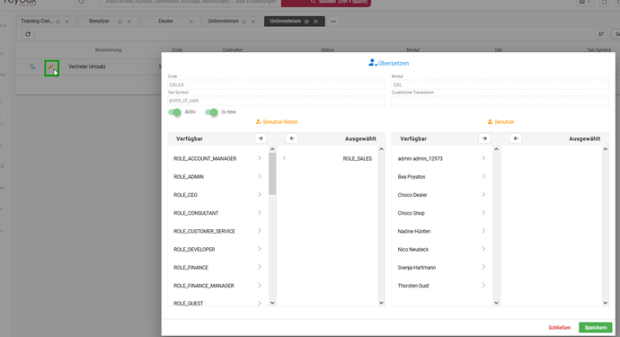
Task: Click the sort icon at the toolbar's right
Action: (x=601, y=34)
